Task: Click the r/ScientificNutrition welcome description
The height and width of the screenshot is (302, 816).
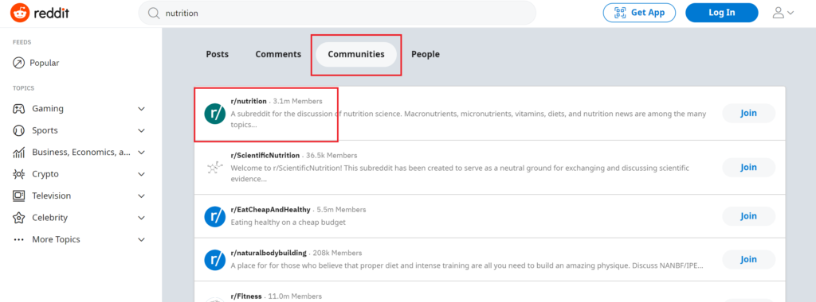Action: 460,173
